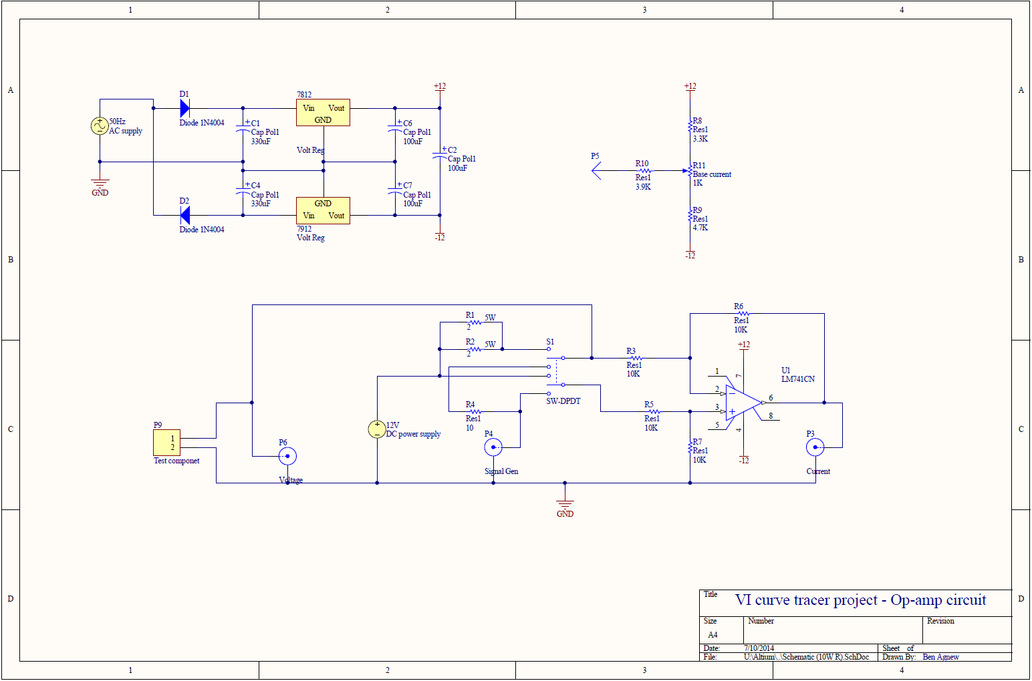Image resolution: width=1032 pixels, height=681 pixels.
Task: Select the LM741CN op-amp triangle
Action: (x=743, y=403)
